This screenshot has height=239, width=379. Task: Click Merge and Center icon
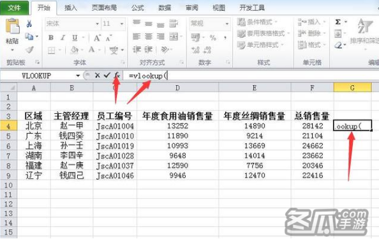(x=174, y=36)
